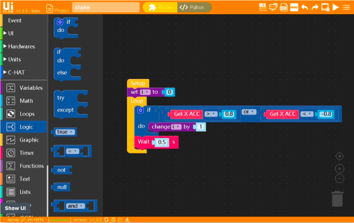Open the 'and' operator dropdown in toolbox
354x223 pixels.
tap(75, 206)
